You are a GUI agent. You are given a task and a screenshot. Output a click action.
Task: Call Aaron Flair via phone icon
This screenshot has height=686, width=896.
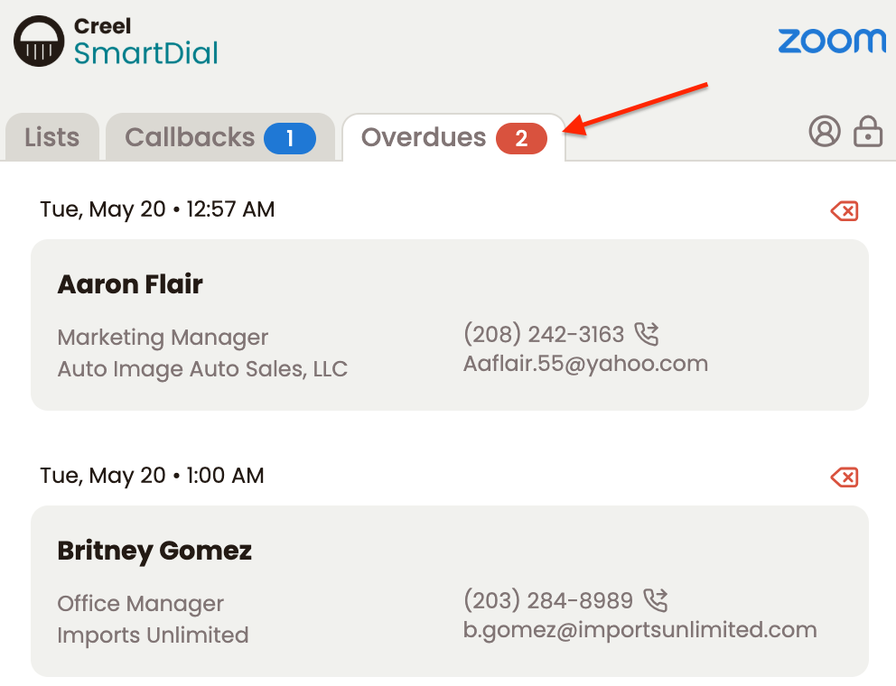(647, 334)
